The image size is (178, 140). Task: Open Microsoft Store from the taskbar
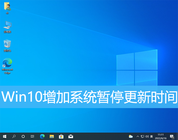coord(61,136)
